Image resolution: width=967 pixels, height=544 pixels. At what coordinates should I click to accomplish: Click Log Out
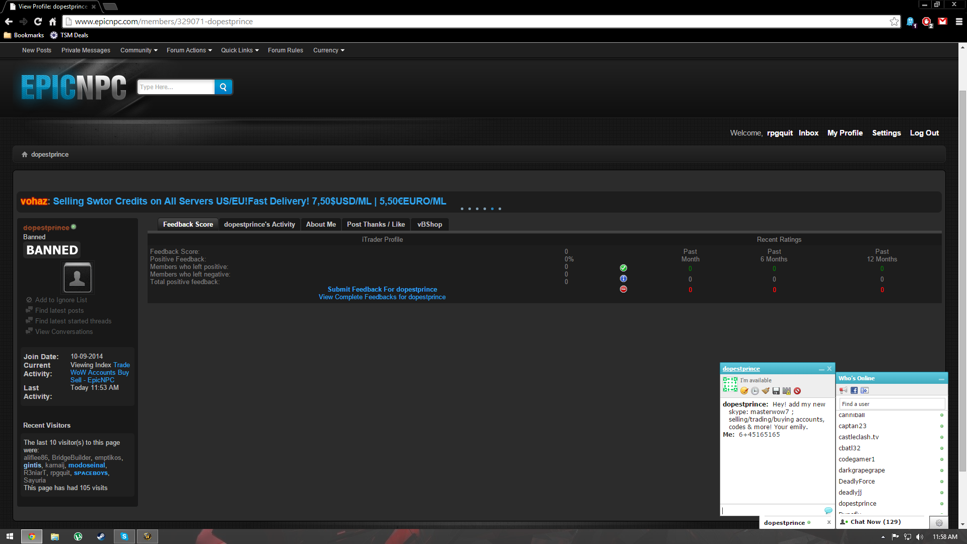click(924, 133)
